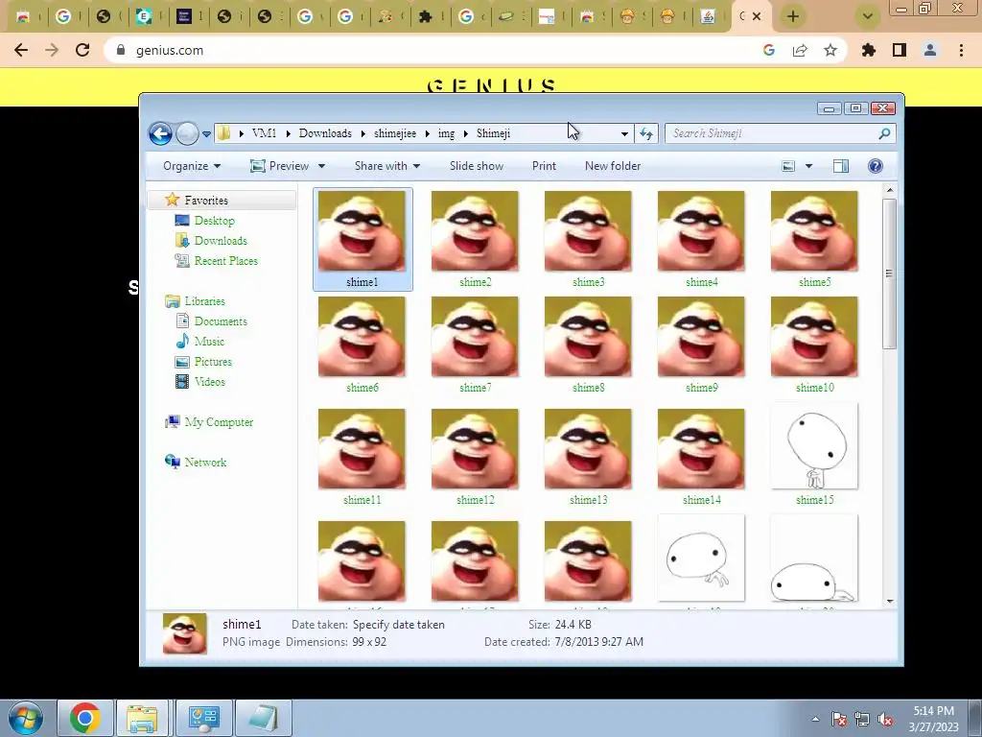The image size is (982, 737).
Task: Toggle Chrome side panel
Action: click(900, 50)
